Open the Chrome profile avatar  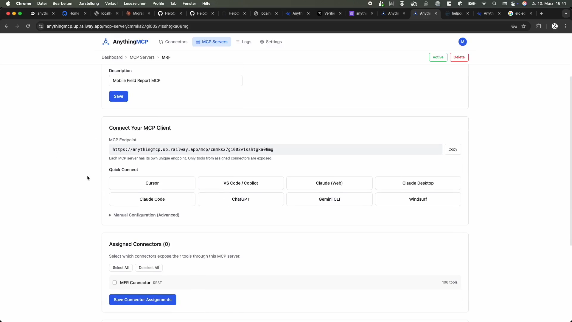pos(554,26)
